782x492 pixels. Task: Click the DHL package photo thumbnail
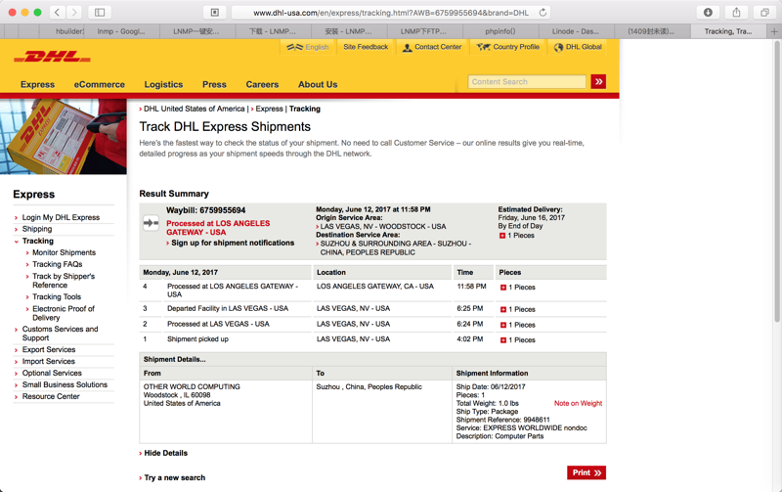point(64,137)
